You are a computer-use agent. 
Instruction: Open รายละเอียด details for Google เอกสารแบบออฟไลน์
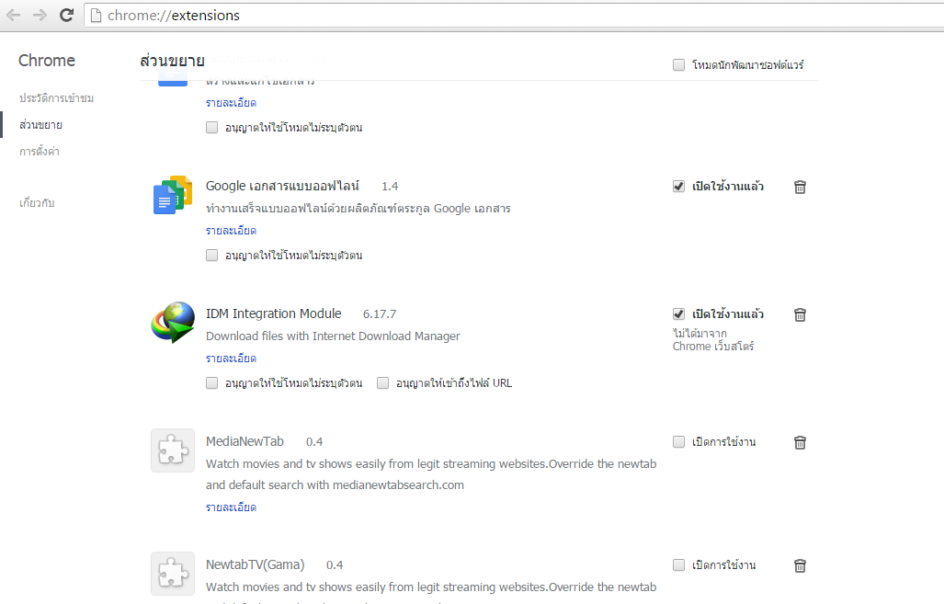point(232,231)
